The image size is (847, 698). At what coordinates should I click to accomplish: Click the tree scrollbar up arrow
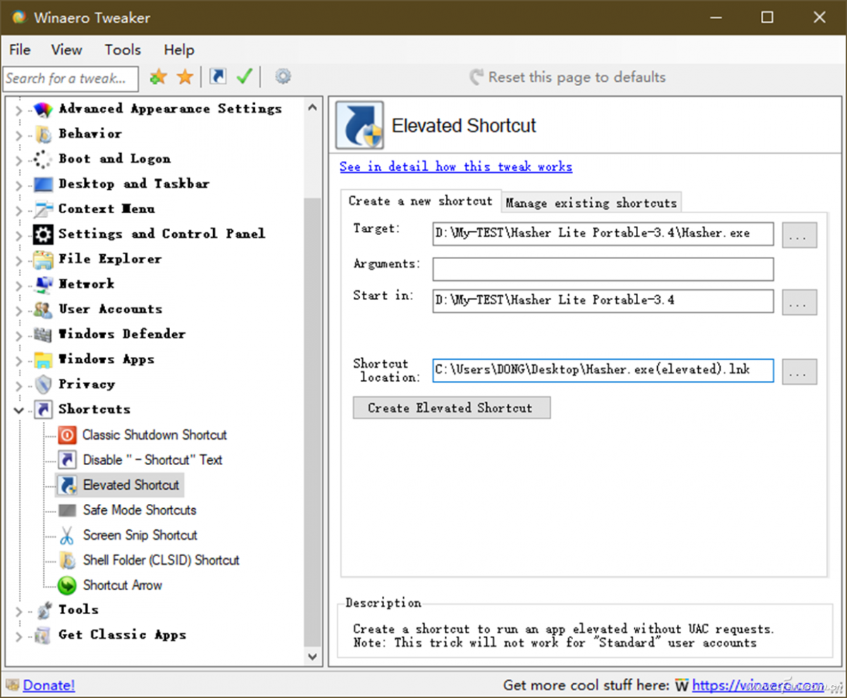(x=313, y=107)
